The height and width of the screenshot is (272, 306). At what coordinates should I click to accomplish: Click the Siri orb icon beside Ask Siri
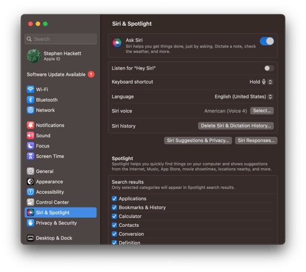tap(117, 42)
